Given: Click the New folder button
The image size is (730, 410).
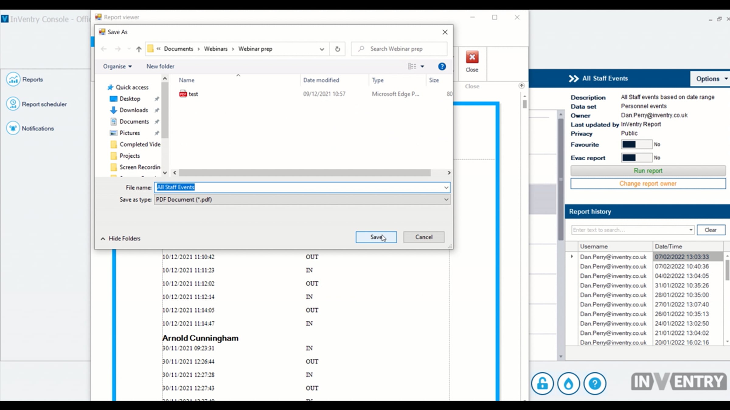Looking at the screenshot, I should click(160, 66).
